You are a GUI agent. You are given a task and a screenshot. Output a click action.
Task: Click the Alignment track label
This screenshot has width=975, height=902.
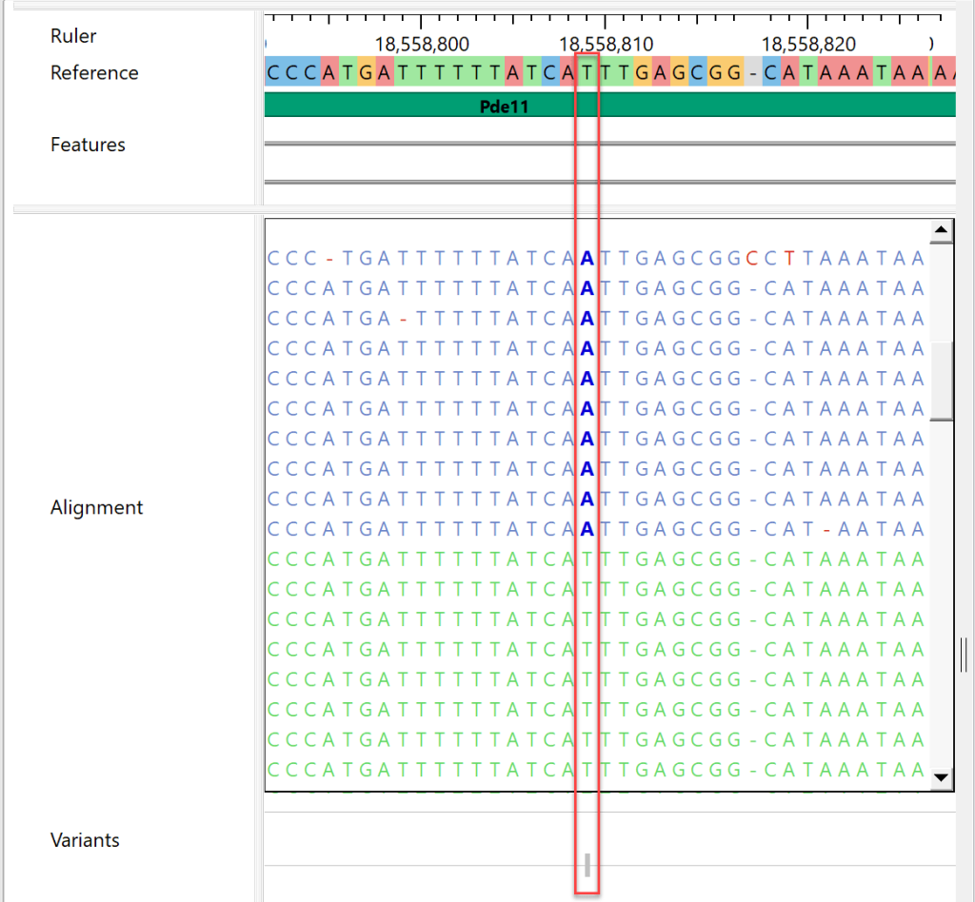click(96, 507)
